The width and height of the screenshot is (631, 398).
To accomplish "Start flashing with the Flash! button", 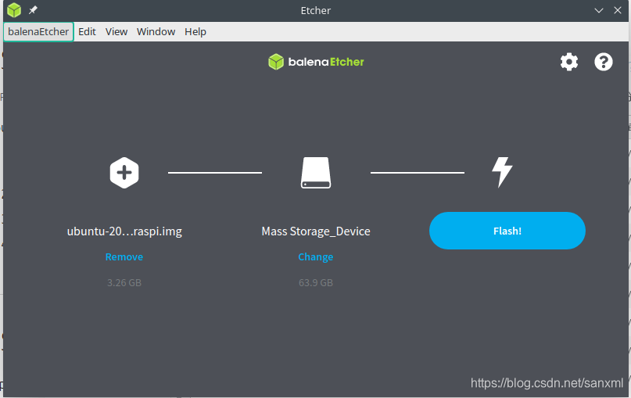I will coord(507,231).
